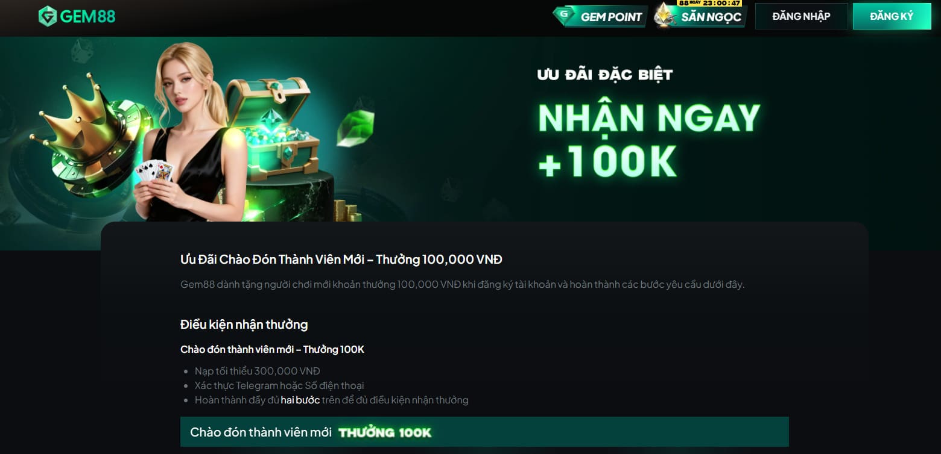Click the crystal icon beside Săn Ngọc

pyautogui.click(x=665, y=16)
